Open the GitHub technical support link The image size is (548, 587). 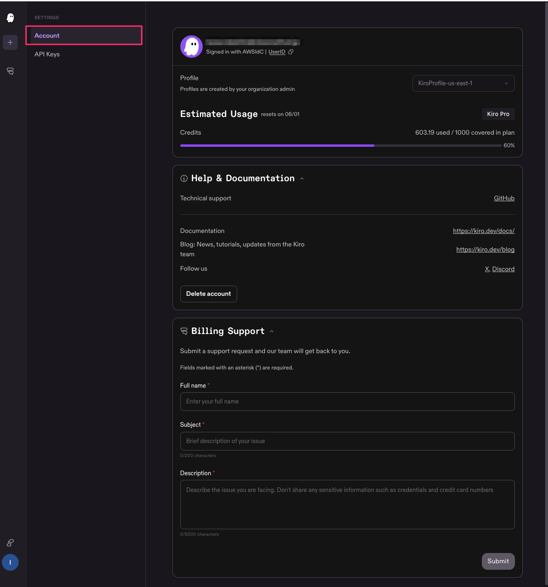coord(504,198)
